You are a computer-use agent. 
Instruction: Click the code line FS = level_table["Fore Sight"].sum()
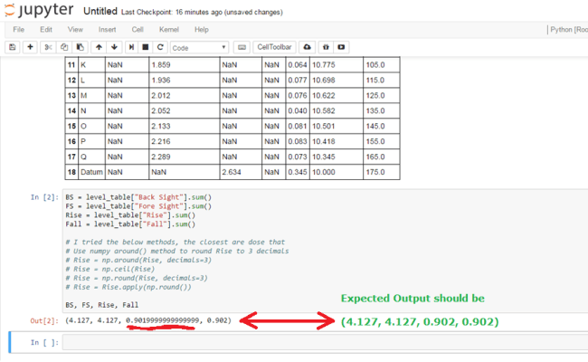pos(138,206)
